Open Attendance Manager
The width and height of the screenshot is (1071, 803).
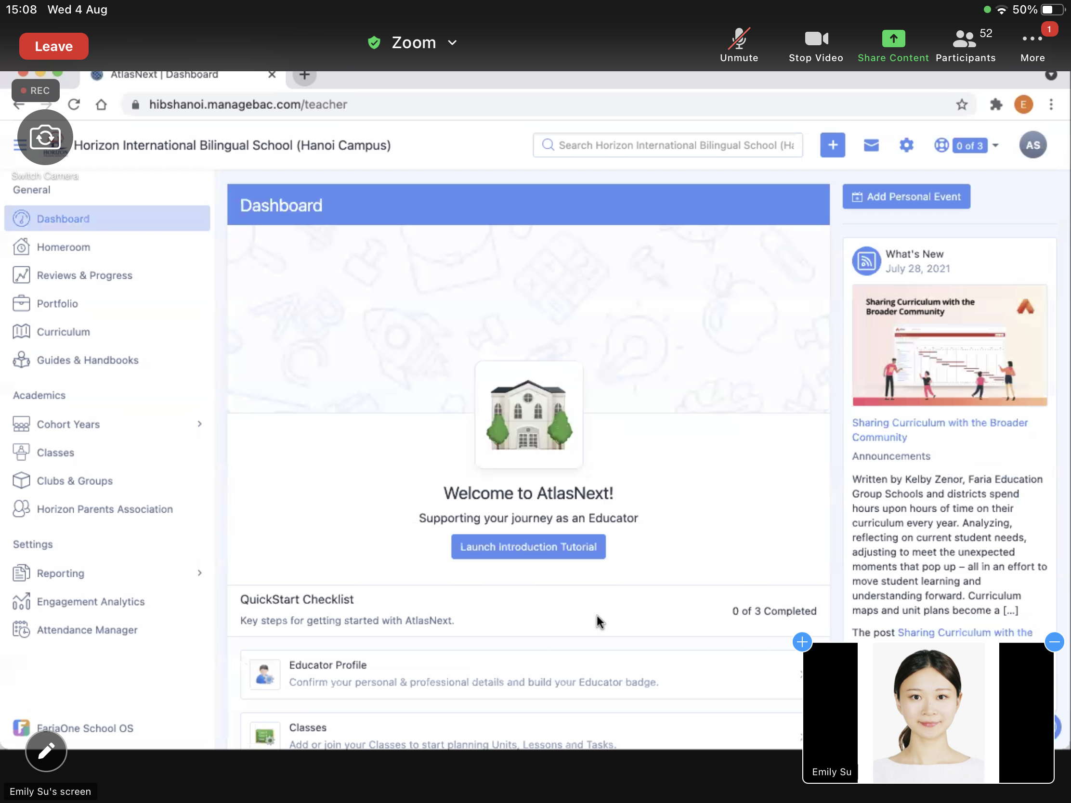(107, 630)
